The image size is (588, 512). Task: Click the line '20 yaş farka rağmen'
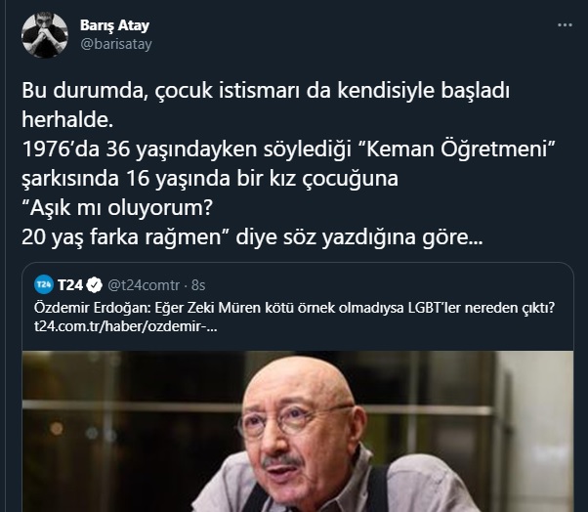tap(252, 237)
